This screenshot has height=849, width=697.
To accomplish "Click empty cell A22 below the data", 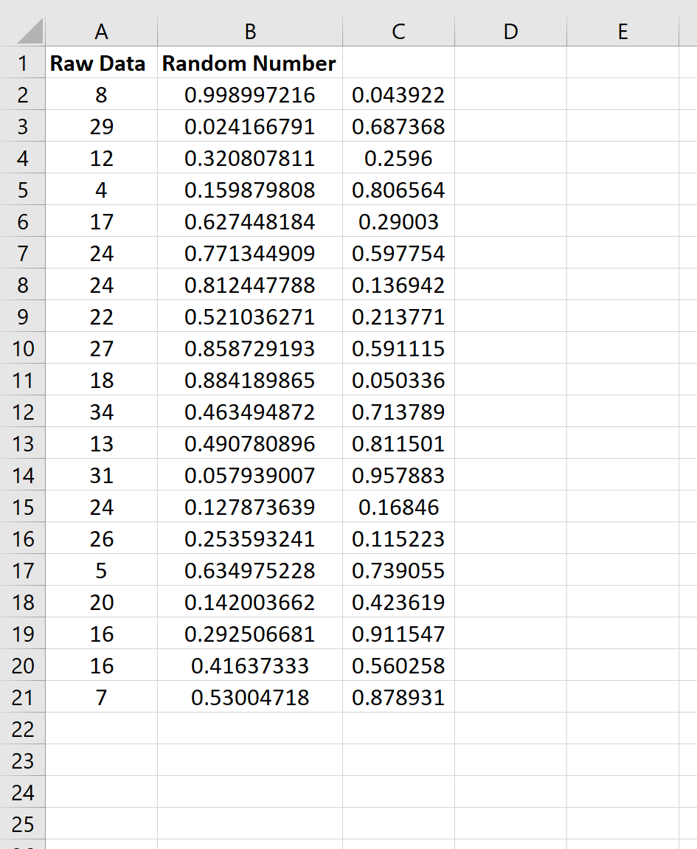I will pos(101,729).
